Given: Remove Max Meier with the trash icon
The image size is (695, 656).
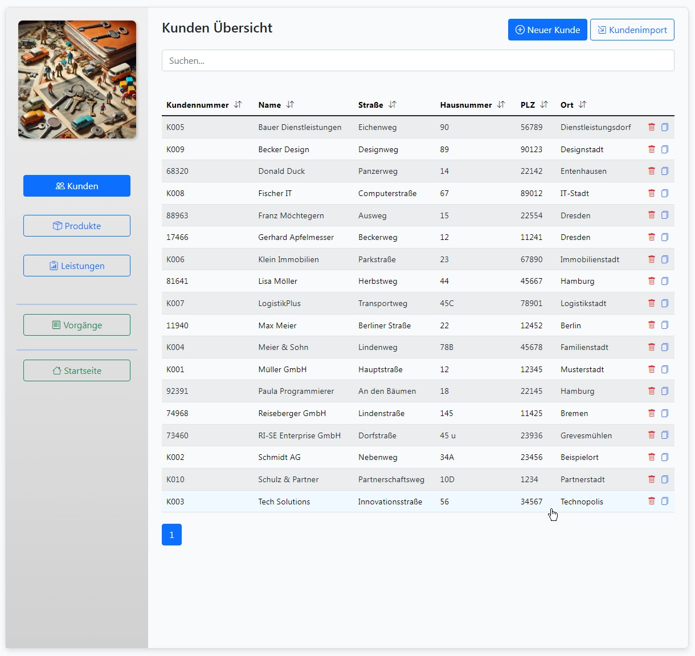Looking at the screenshot, I should click(x=651, y=325).
